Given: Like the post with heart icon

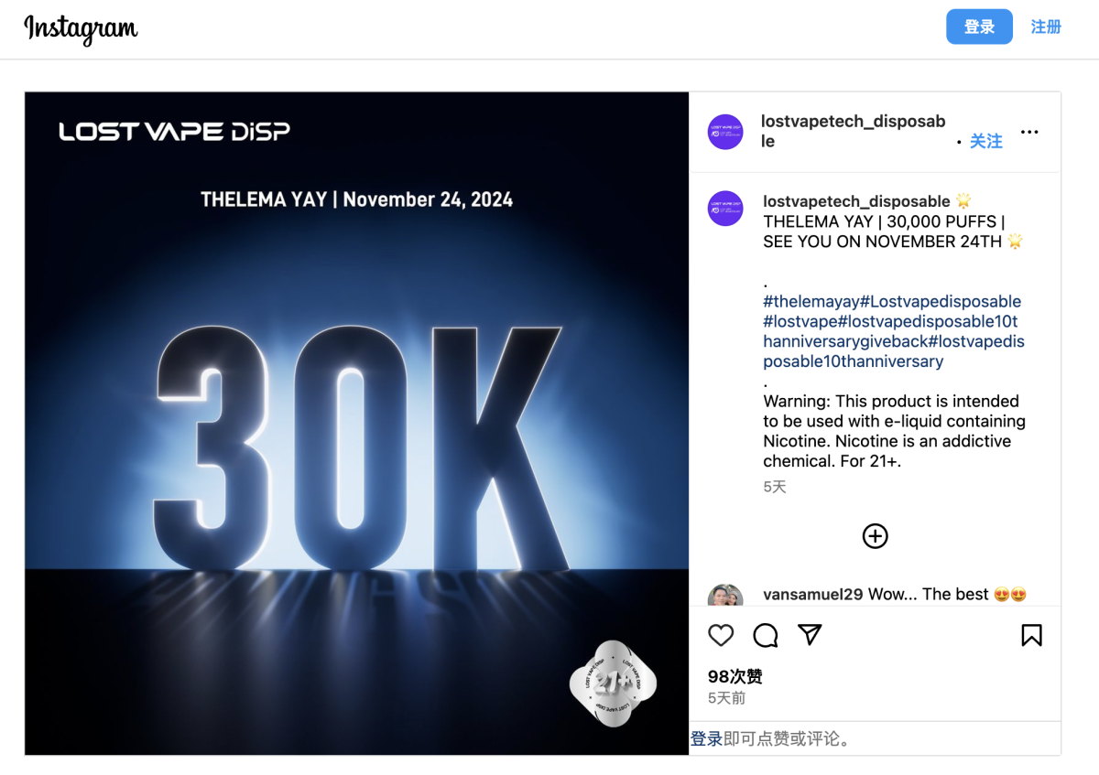Looking at the screenshot, I should click(x=722, y=635).
